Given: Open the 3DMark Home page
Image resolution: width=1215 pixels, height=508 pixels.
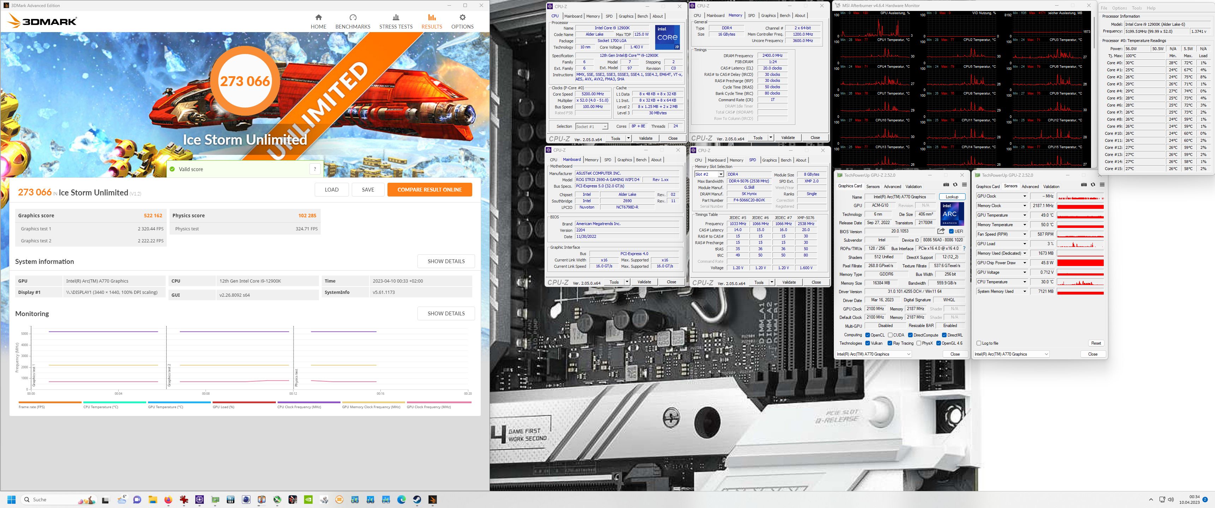Looking at the screenshot, I should pos(318,22).
